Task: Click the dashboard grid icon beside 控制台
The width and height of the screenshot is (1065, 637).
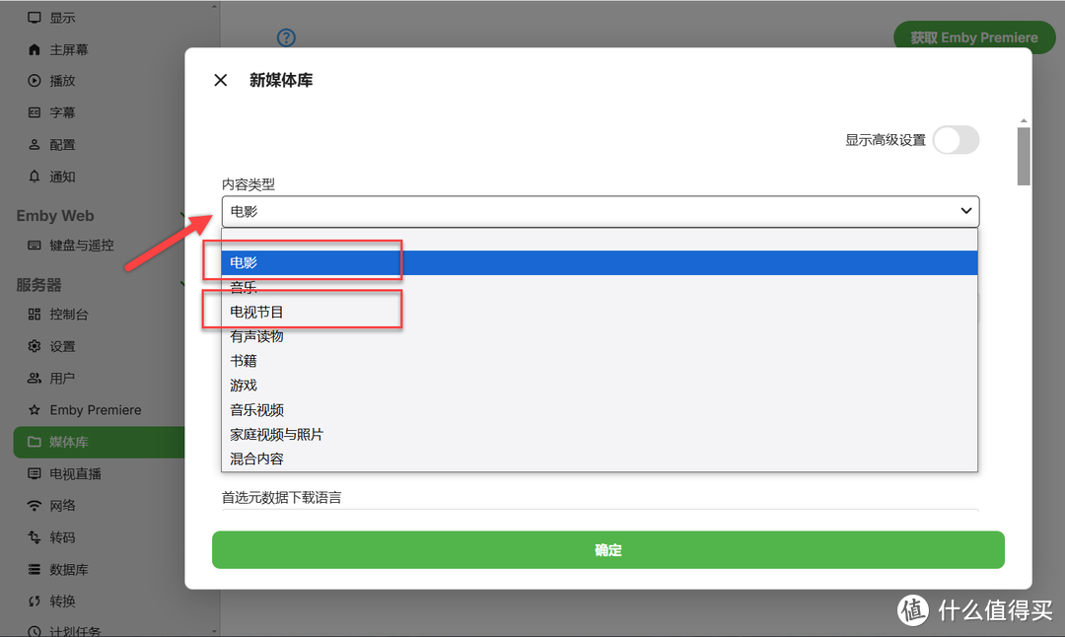Action: [34, 315]
